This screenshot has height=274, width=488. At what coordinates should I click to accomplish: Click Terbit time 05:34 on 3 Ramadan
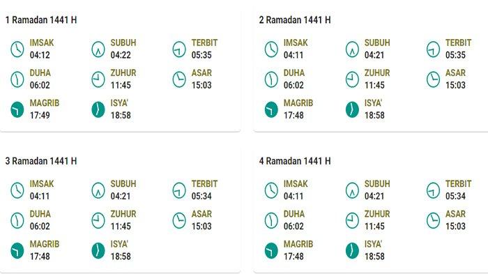pos(201,196)
